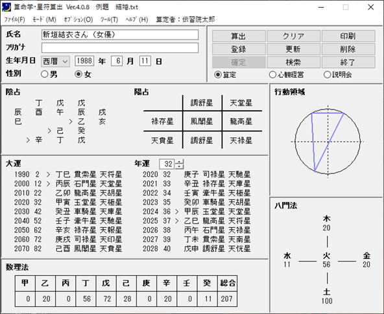Click the 終了 exit button
The image size is (384, 314).
pyautogui.click(x=348, y=62)
